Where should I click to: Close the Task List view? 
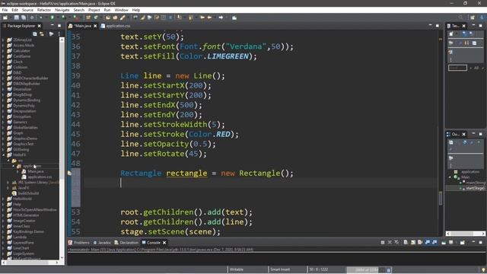click(x=463, y=26)
